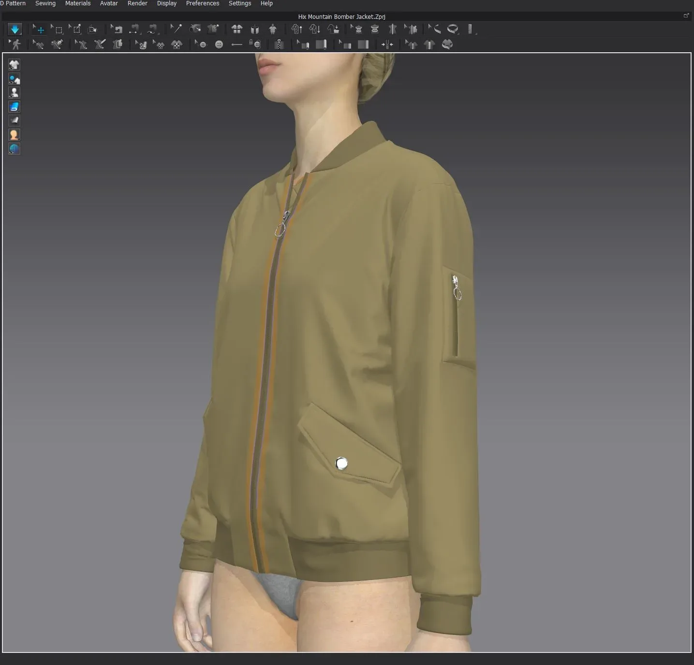Pick the Segment Sewing tool in 3D
694x665 pixels.
pyautogui.click(x=134, y=29)
